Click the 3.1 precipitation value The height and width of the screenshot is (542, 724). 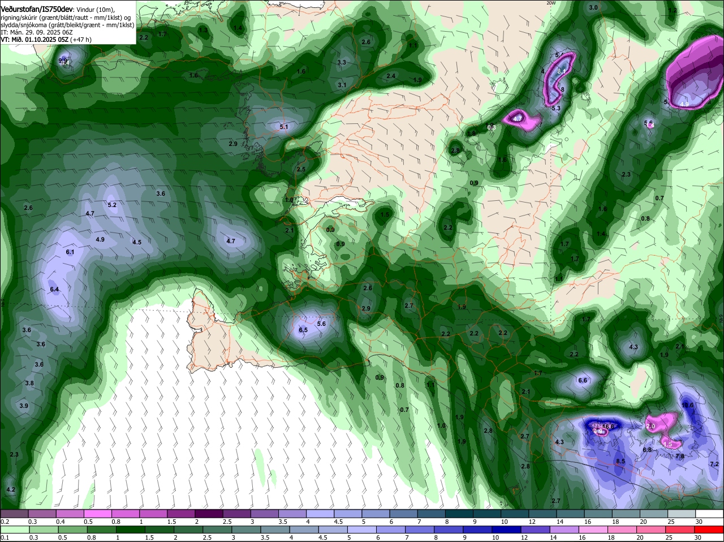(342, 85)
